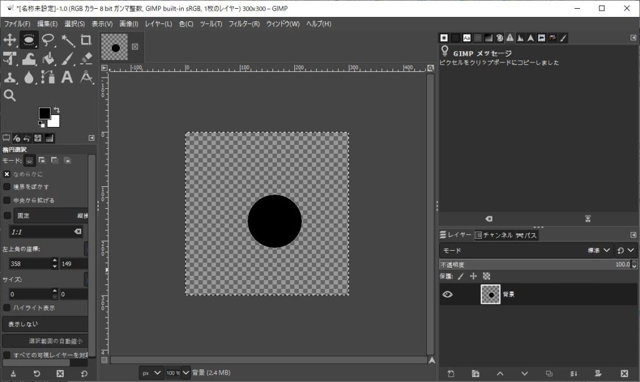Screen dimensions: 640x382
Task: Select the Text tool
Action: (x=67, y=78)
